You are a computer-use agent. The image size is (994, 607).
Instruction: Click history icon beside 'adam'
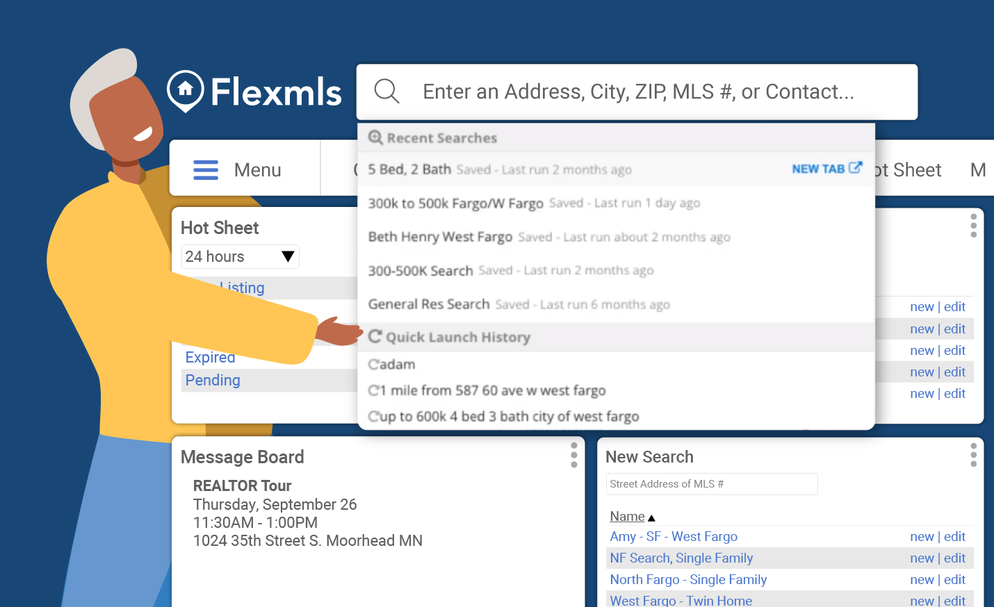373,365
